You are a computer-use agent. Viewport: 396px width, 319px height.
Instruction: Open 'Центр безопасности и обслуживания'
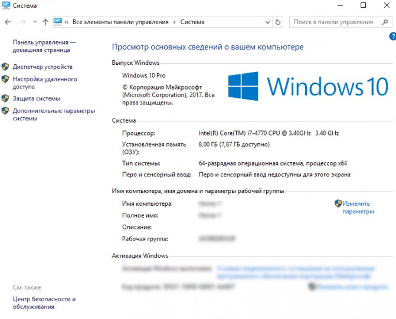tap(44, 302)
